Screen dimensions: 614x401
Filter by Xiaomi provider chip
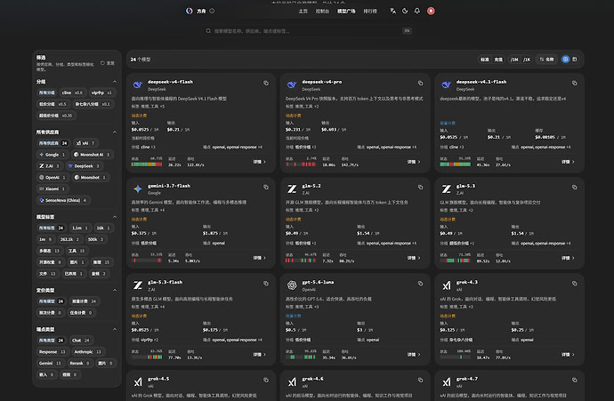pos(53,188)
